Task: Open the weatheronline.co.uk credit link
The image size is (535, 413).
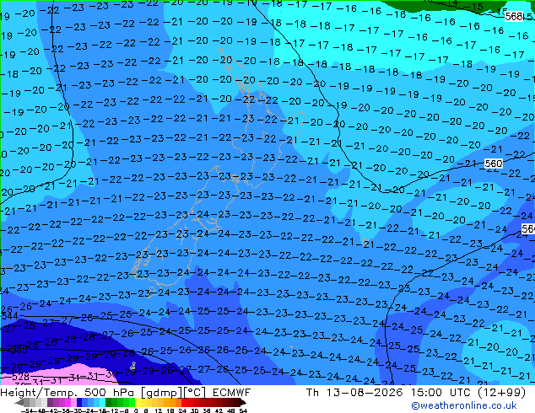Action: tap(464, 405)
